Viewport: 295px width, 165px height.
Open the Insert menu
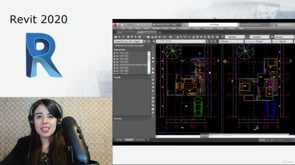click(146, 28)
